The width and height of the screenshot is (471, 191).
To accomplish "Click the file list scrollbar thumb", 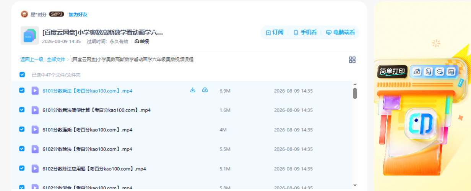I will (355, 93).
